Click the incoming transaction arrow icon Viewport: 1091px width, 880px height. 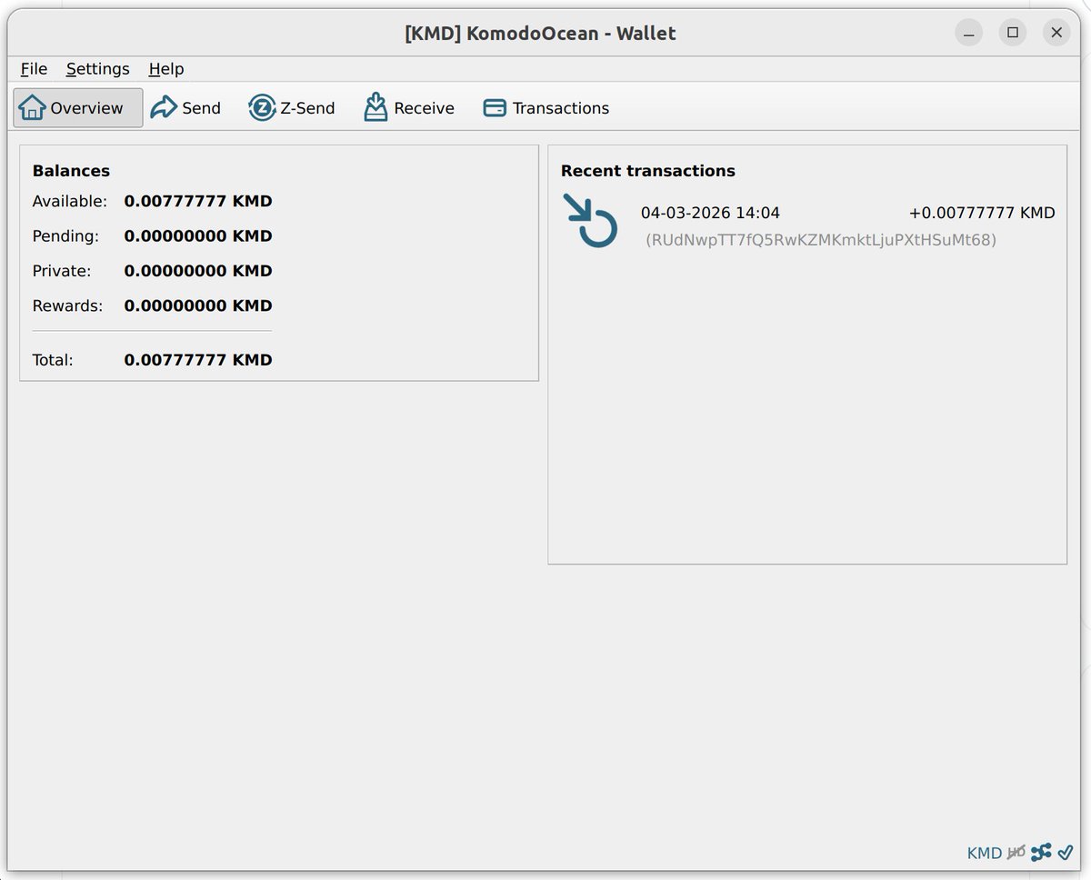(590, 220)
